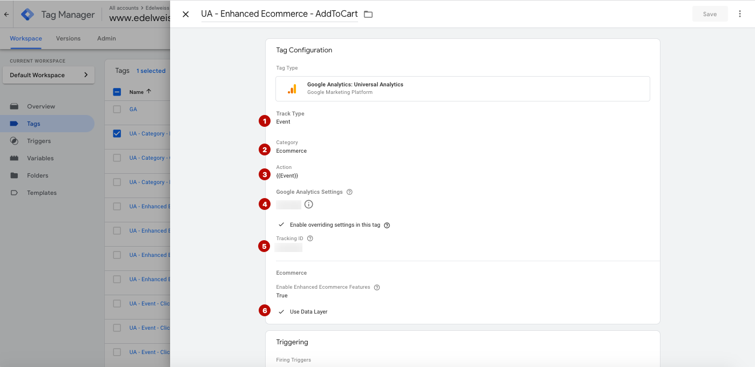Click Enable Enhanced Ecommerce Features help icon
The image size is (755, 367).
(x=377, y=288)
